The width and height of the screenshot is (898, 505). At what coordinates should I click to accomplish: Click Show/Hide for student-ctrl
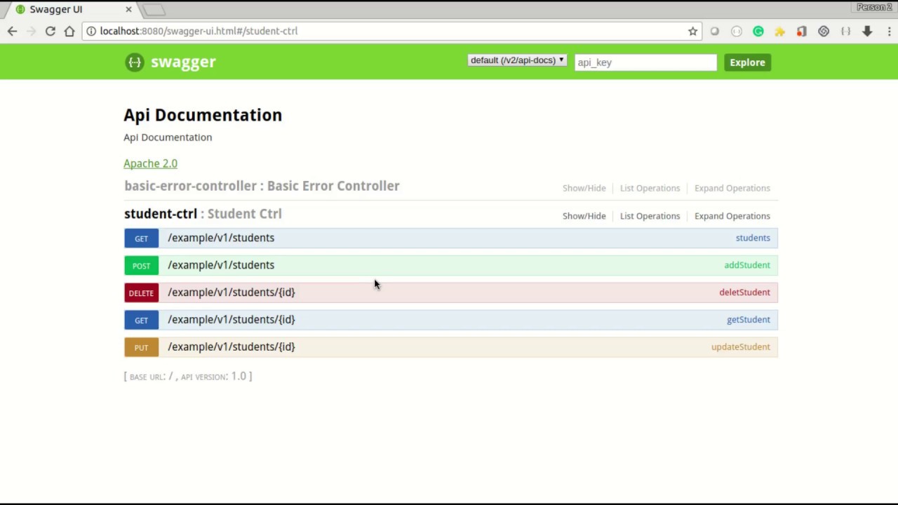coord(584,216)
